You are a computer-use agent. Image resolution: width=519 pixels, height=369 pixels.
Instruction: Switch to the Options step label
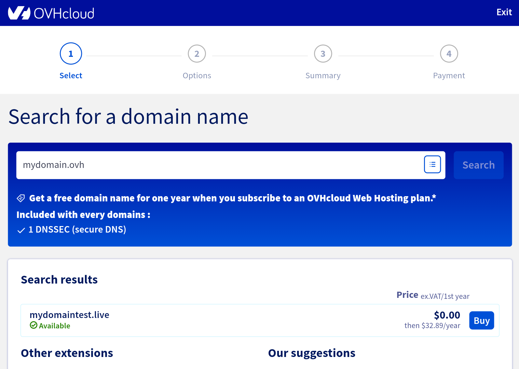coord(197,76)
